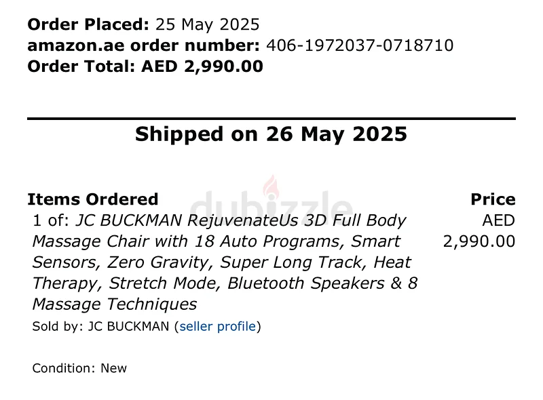Viewport: 543px width, 400px height.
Task: Click the Shipped on 26 May 2025 heading
Action: click(271, 134)
